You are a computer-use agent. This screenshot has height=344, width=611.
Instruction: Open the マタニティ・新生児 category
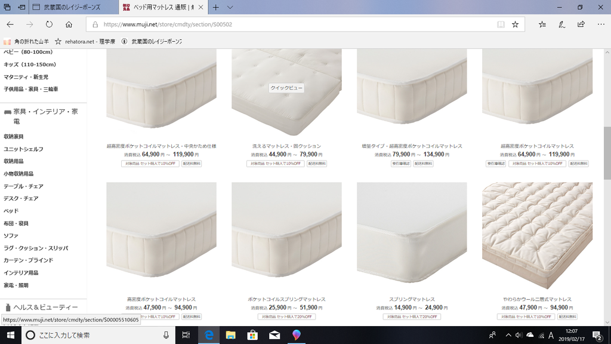coord(26,77)
